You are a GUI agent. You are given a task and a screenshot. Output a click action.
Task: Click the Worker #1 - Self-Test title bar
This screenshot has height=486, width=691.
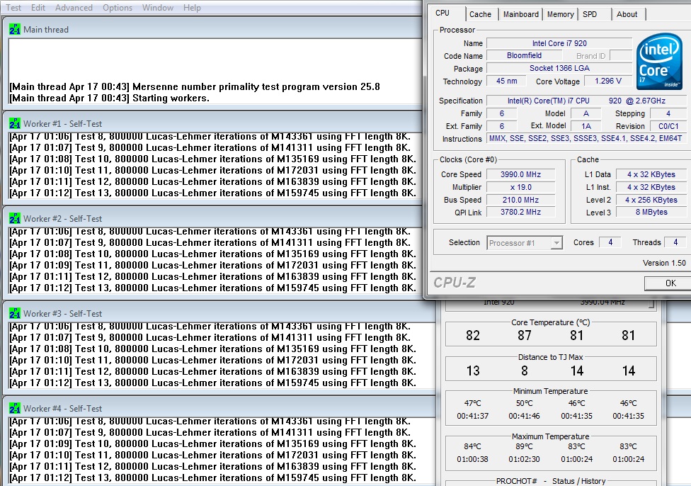(212, 124)
